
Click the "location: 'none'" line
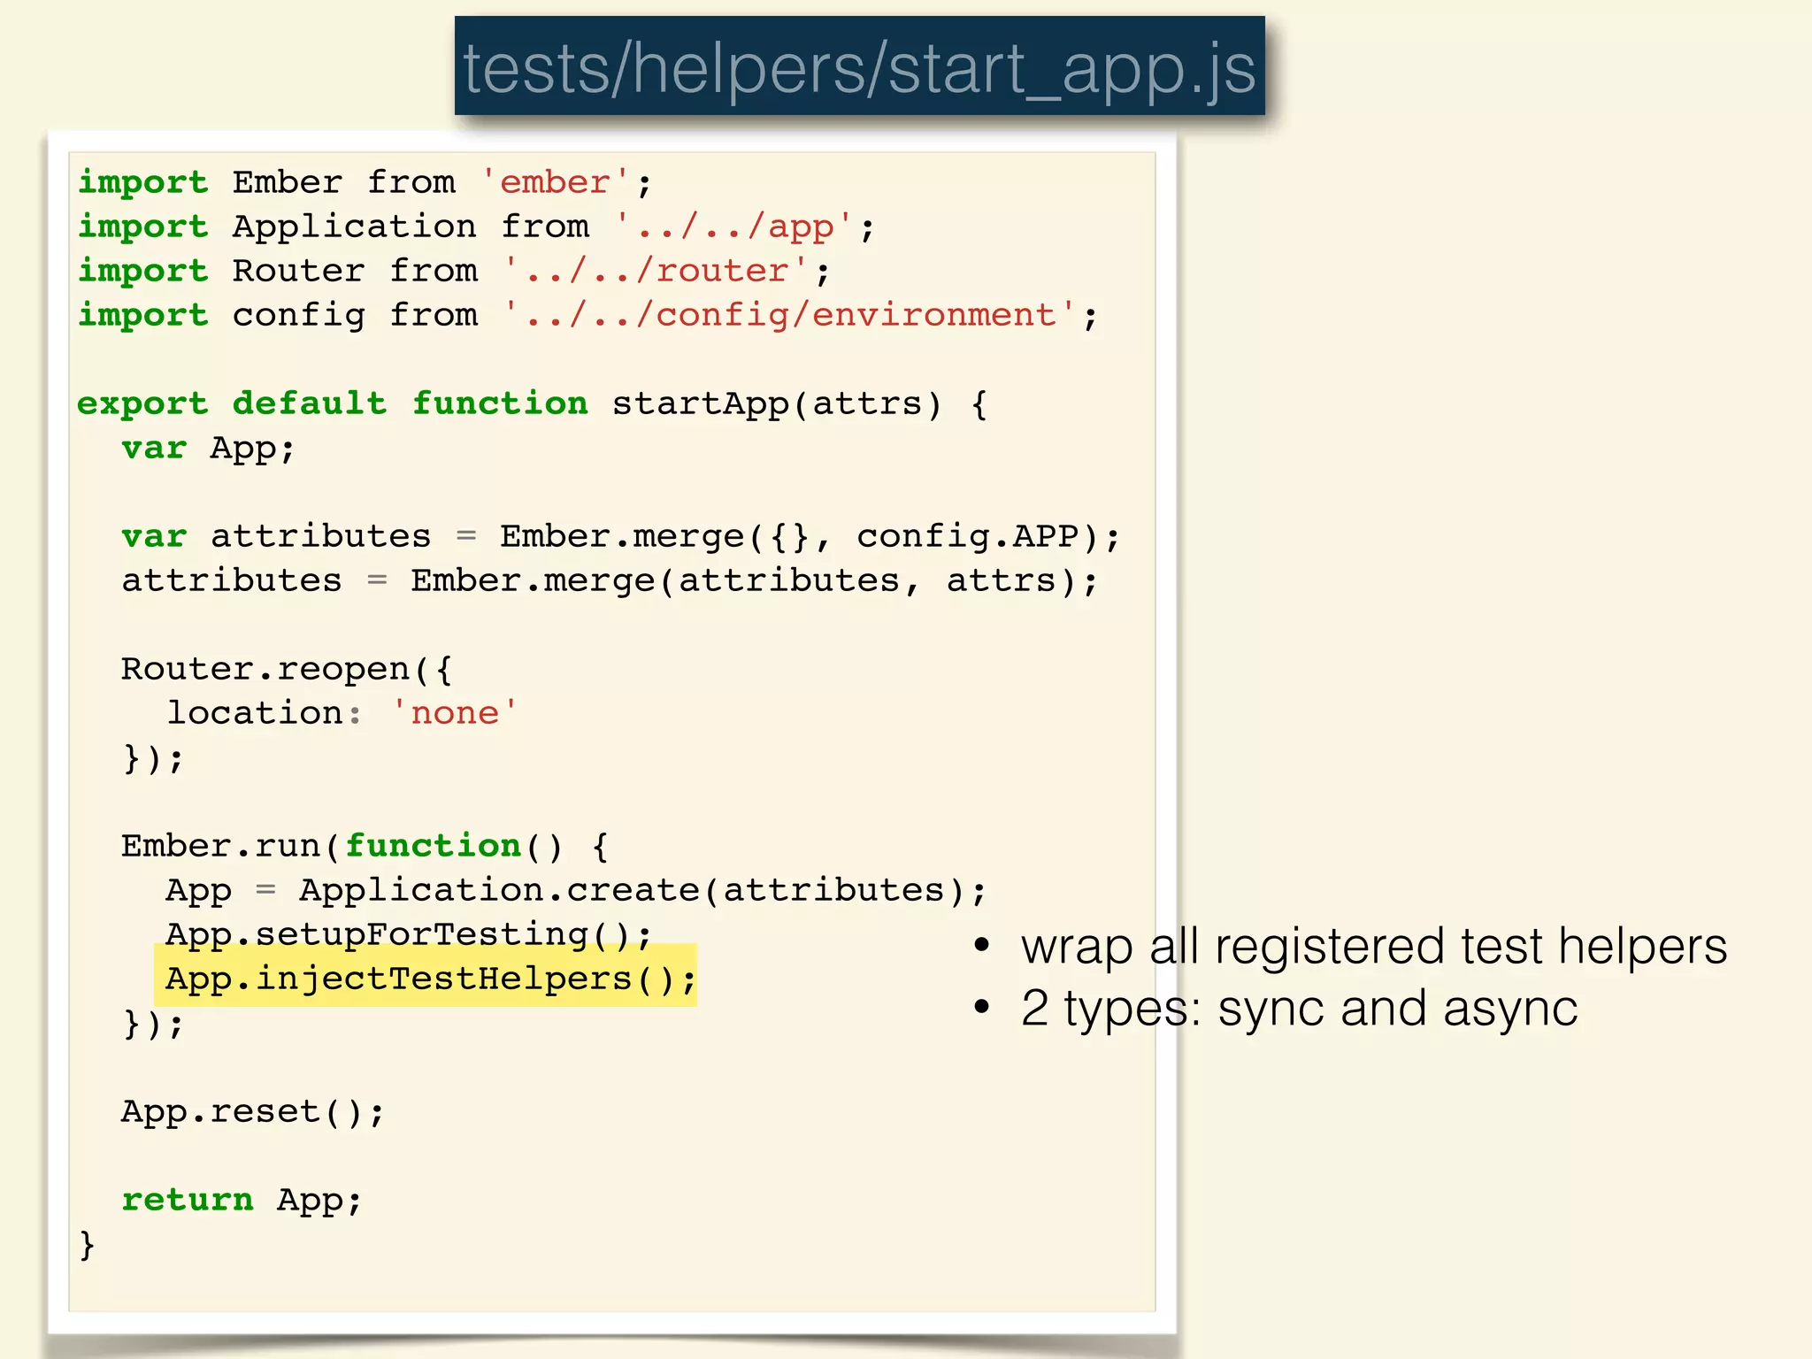[x=342, y=714]
